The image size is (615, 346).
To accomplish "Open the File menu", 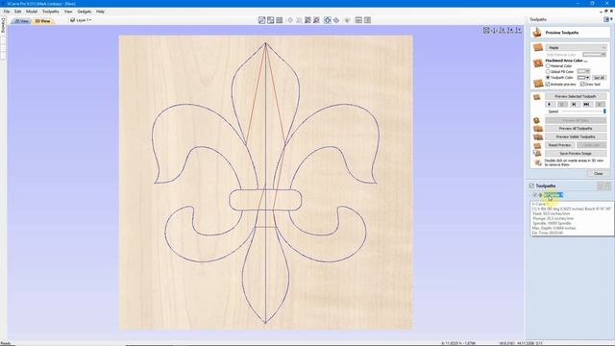I will [7, 12].
